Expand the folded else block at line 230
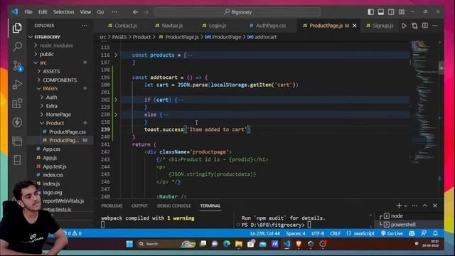The height and width of the screenshot is (256, 455). point(116,114)
